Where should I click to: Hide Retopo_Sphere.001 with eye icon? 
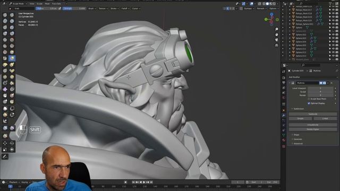(x=333, y=24)
